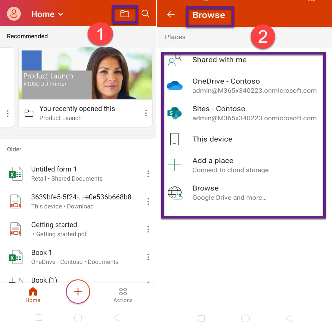Open Shared with me
This screenshot has width=332, height=328.
click(x=219, y=60)
